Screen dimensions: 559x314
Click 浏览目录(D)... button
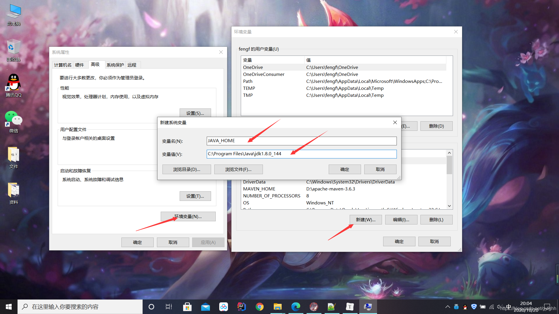187,170
